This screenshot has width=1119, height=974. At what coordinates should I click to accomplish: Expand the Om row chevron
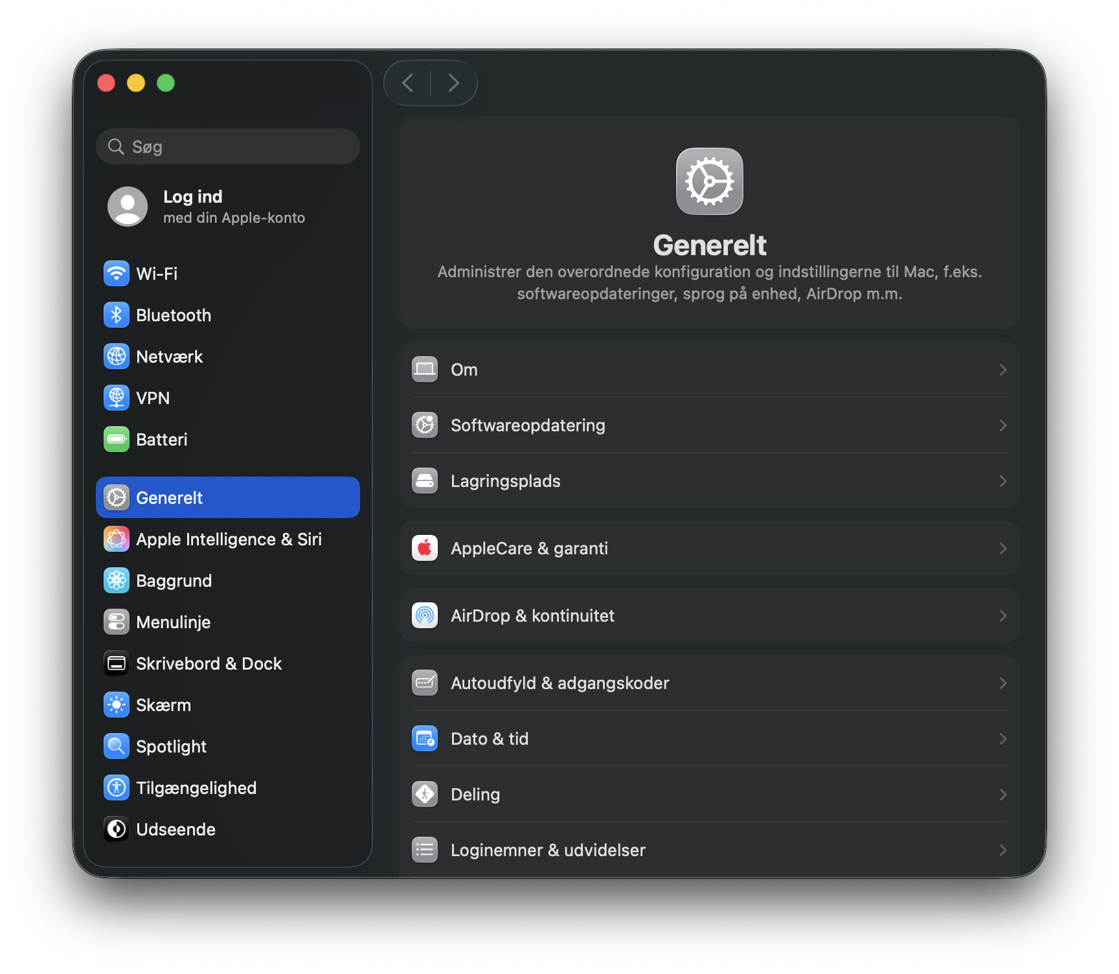tap(1002, 369)
